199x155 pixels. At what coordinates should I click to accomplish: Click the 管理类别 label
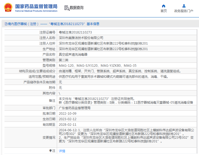(49, 60)
